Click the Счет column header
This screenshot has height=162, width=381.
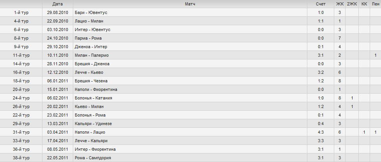321,4
